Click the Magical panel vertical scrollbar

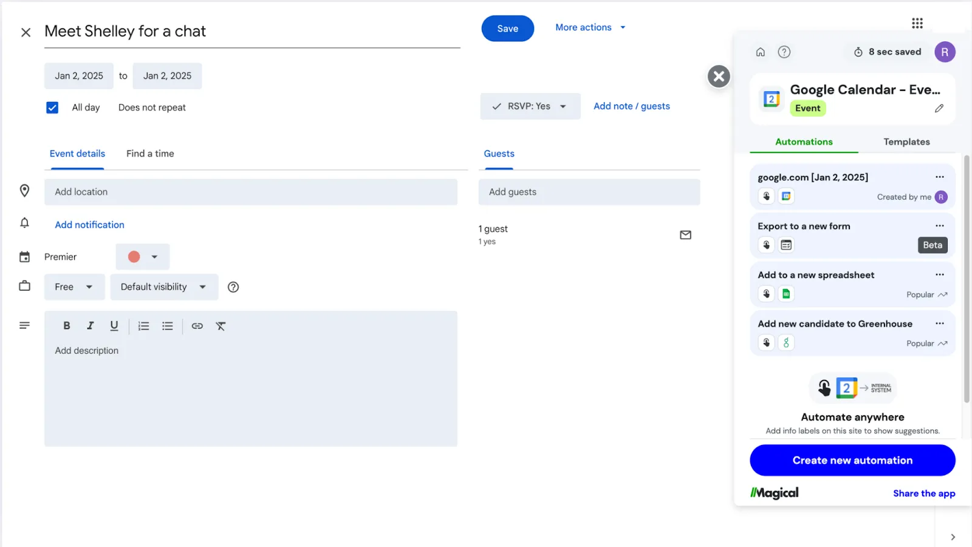pos(967,279)
